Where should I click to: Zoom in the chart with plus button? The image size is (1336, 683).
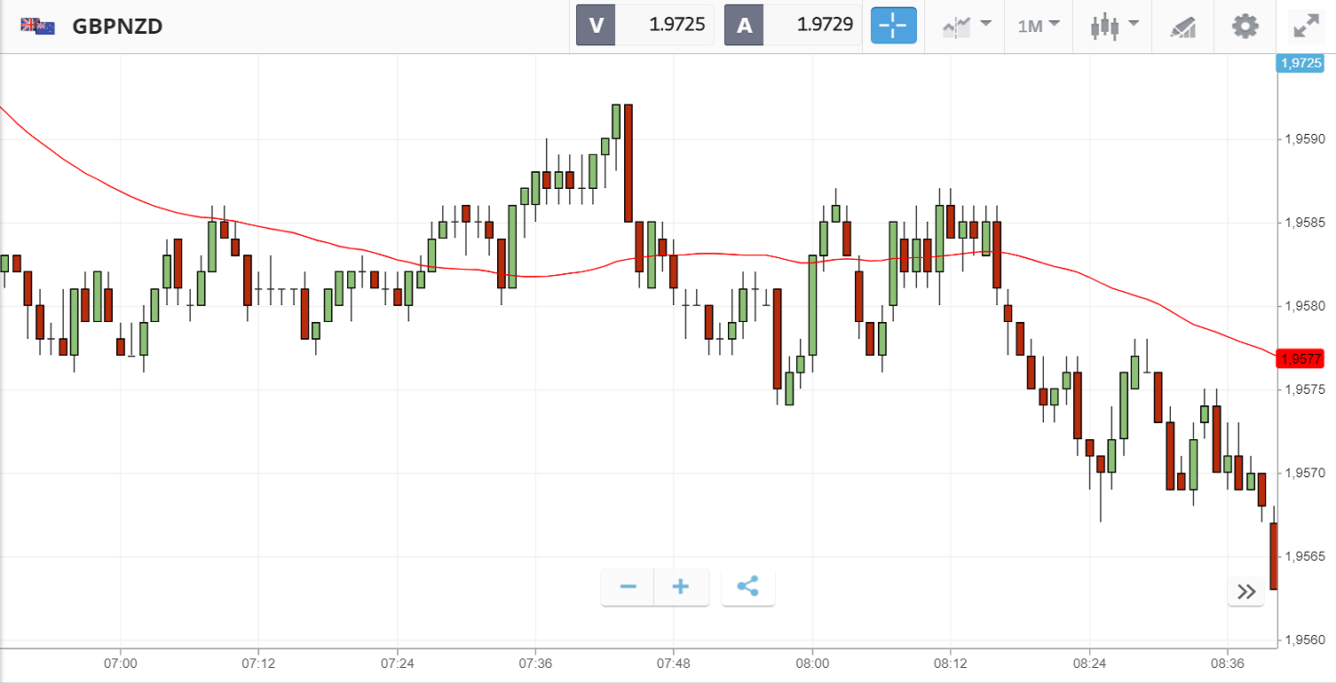(681, 587)
